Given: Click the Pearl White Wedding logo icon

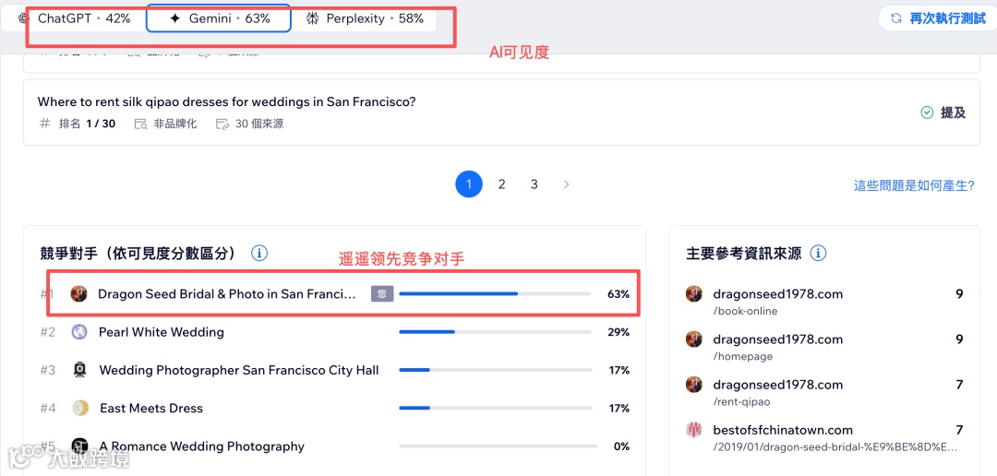Looking at the screenshot, I should 79,332.
